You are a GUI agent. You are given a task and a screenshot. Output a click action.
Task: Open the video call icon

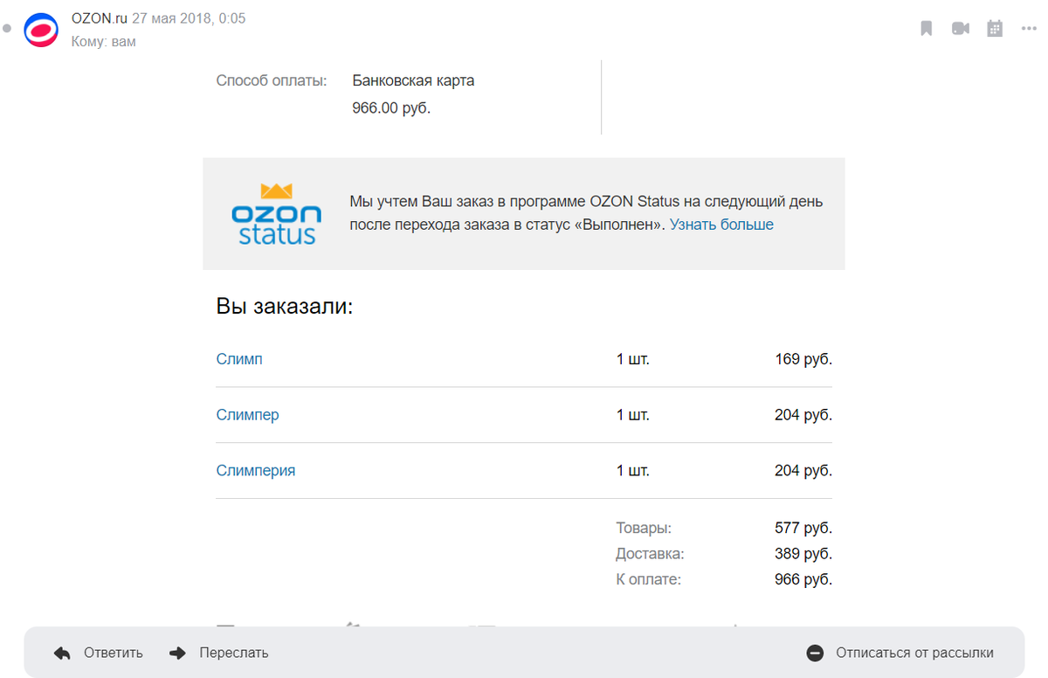coord(961,28)
